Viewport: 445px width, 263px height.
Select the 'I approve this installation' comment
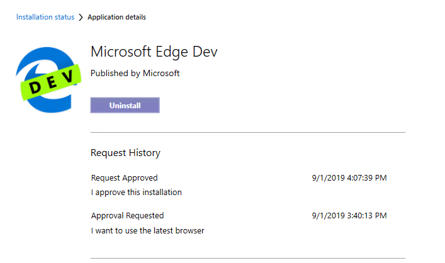point(136,193)
